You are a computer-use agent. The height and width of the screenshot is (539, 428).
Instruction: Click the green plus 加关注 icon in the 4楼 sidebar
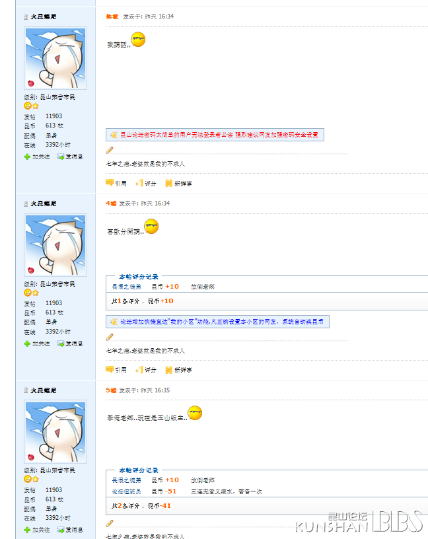tap(27, 343)
